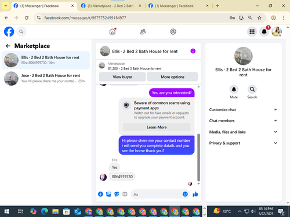This screenshot has width=290, height=217.
Task: Open the Facebook menu grid icon
Action: coord(252,32)
